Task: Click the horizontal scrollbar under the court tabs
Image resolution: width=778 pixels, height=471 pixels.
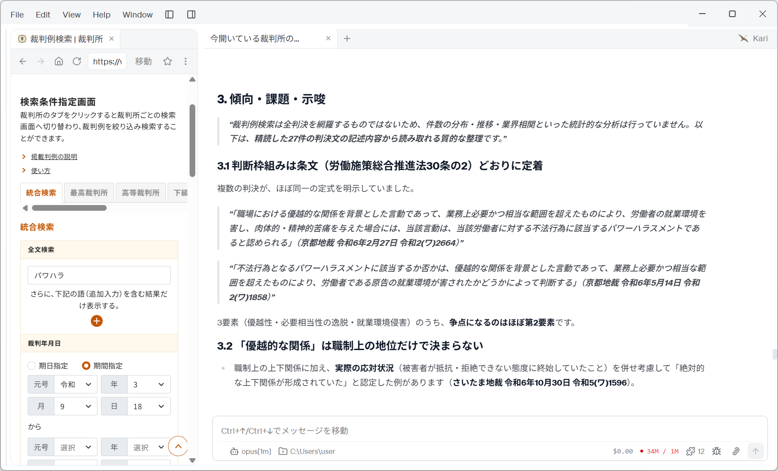Action: pyautogui.click(x=69, y=208)
